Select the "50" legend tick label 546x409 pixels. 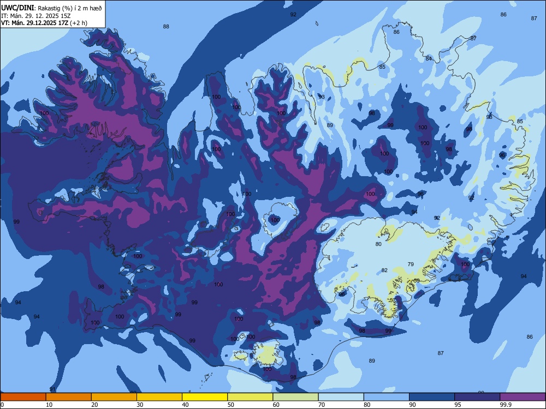(231, 405)
